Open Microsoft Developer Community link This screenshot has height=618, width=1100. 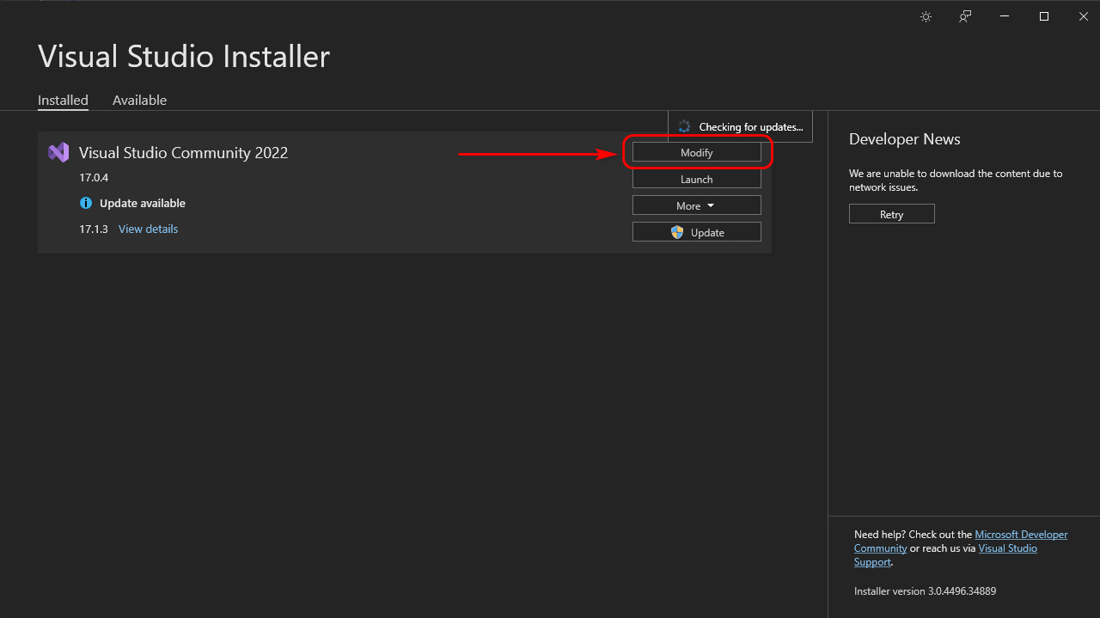[x=961, y=542]
